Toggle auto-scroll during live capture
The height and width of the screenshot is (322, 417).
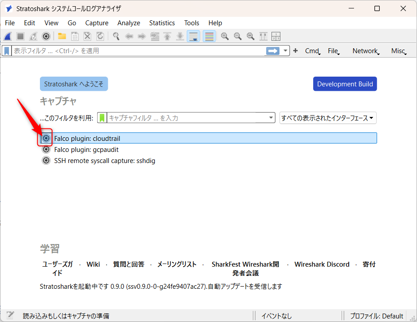(x=193, y=36)
